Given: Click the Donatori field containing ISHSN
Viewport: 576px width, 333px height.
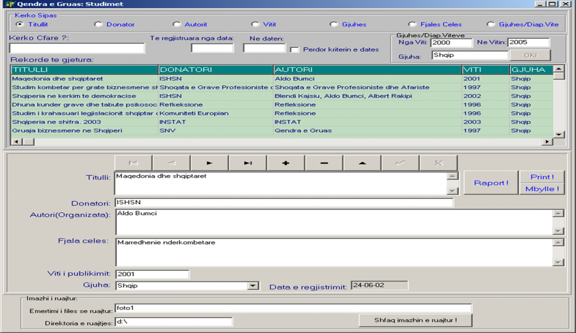Looking at the screenshot, I should pos(284,203).
